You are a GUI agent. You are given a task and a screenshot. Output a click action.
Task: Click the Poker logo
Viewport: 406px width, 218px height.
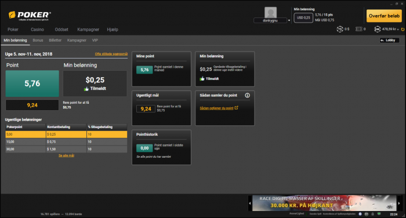(x=30, y=16)
